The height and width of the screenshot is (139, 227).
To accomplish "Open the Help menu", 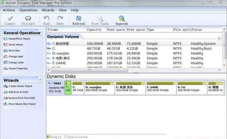I will tap(75, 10).
